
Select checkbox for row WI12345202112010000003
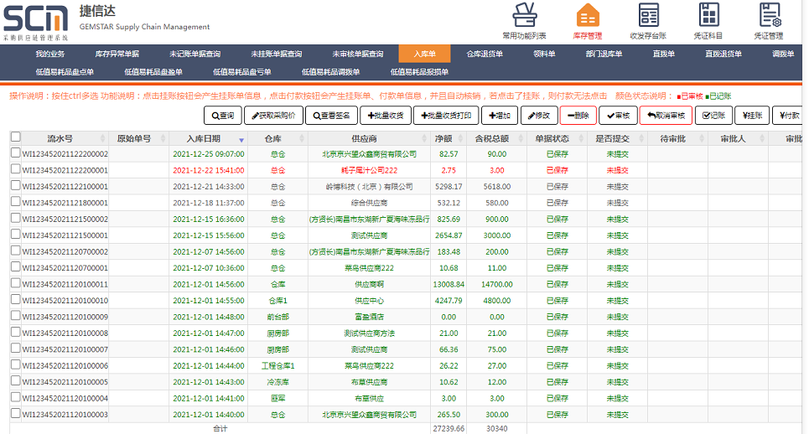(16, 414)
